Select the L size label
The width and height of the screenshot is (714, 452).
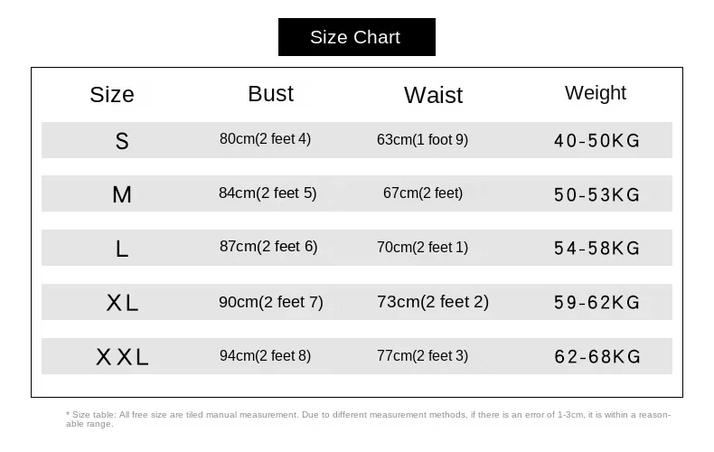122,249
